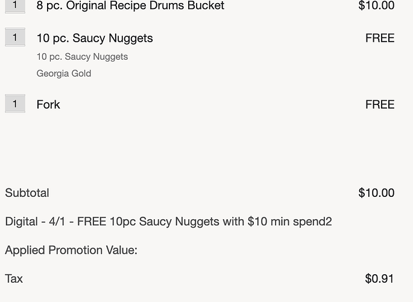The width and height of the screenshot is (413, 302).
Task: Click the Applied Promotion Value label
Action: [x=71, y=250]
